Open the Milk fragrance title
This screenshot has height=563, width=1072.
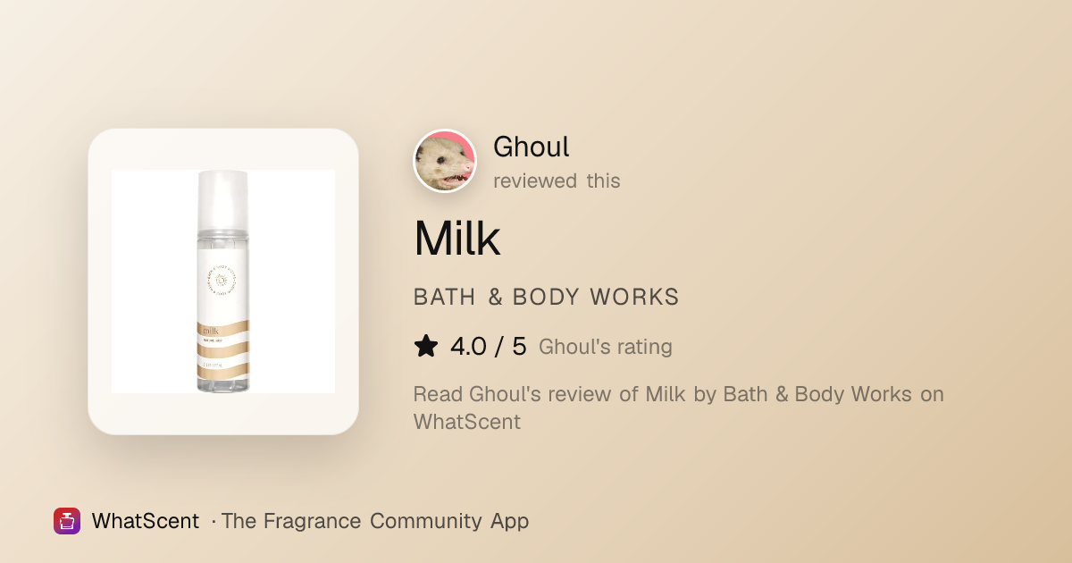[x=457, y=239]
